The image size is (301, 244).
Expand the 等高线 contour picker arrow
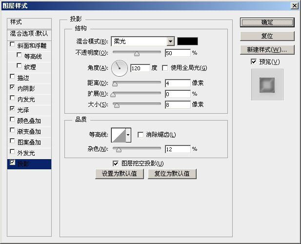click(128, 135)
